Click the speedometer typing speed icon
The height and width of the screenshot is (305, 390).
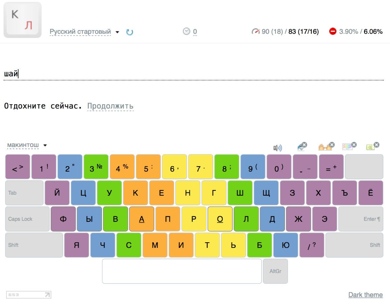256,32
